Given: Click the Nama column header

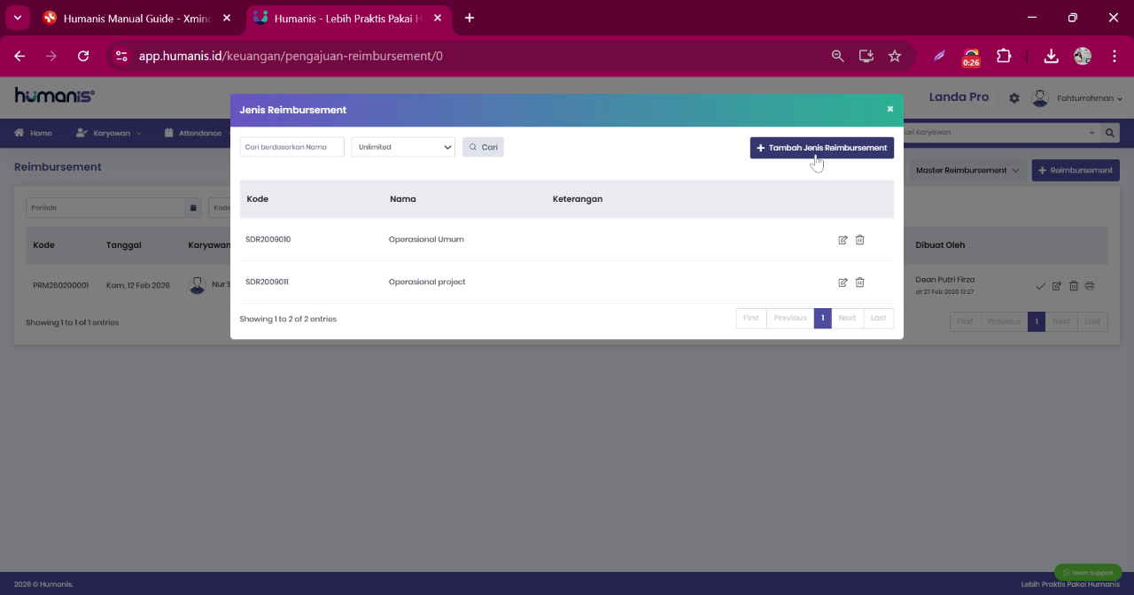Looking at the screenshot, I should point(403,198).
